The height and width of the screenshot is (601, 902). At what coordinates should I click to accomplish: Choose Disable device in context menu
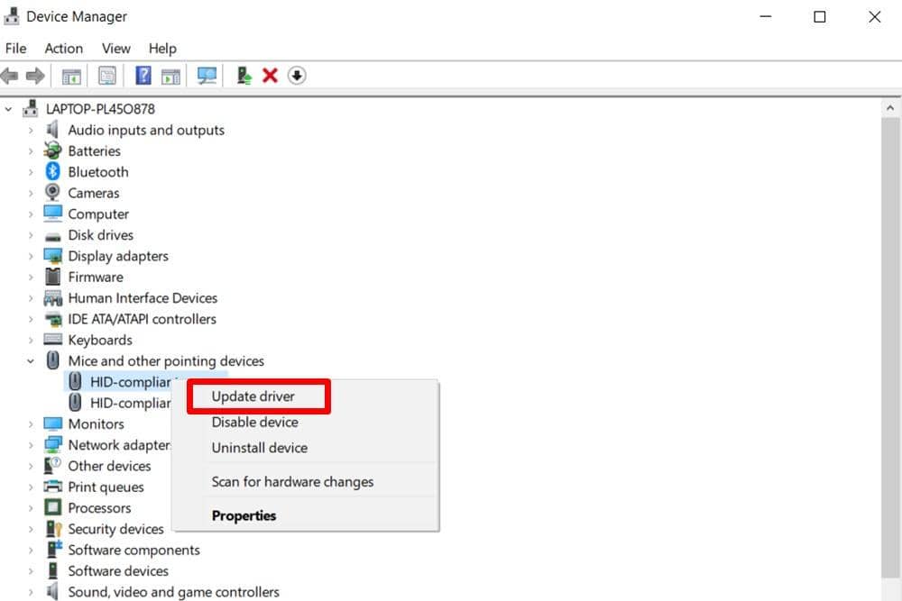tap(254, 422)
